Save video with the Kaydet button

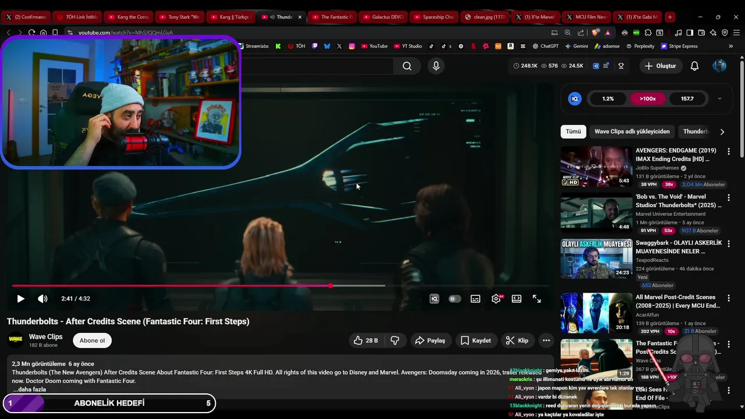[476, 340]
